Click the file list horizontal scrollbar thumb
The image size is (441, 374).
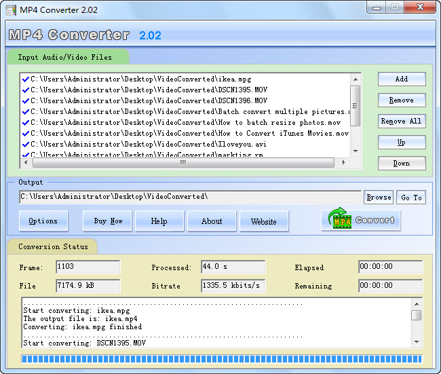pos(183,162)
